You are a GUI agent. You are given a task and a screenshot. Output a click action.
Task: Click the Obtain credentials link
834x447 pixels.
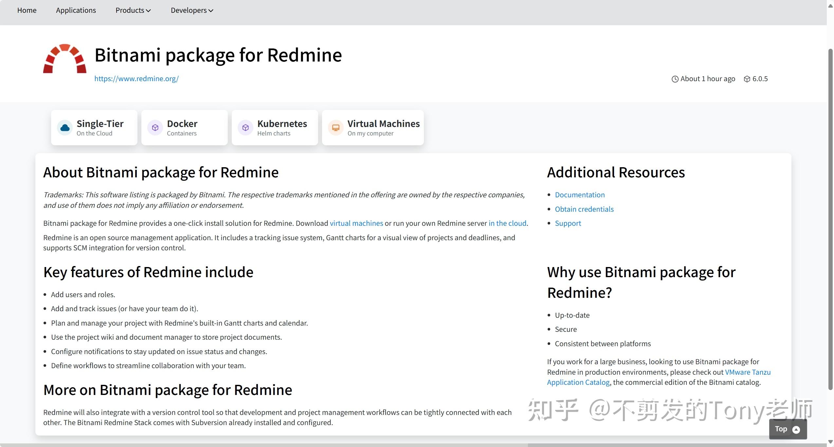[x=584, y=209]
